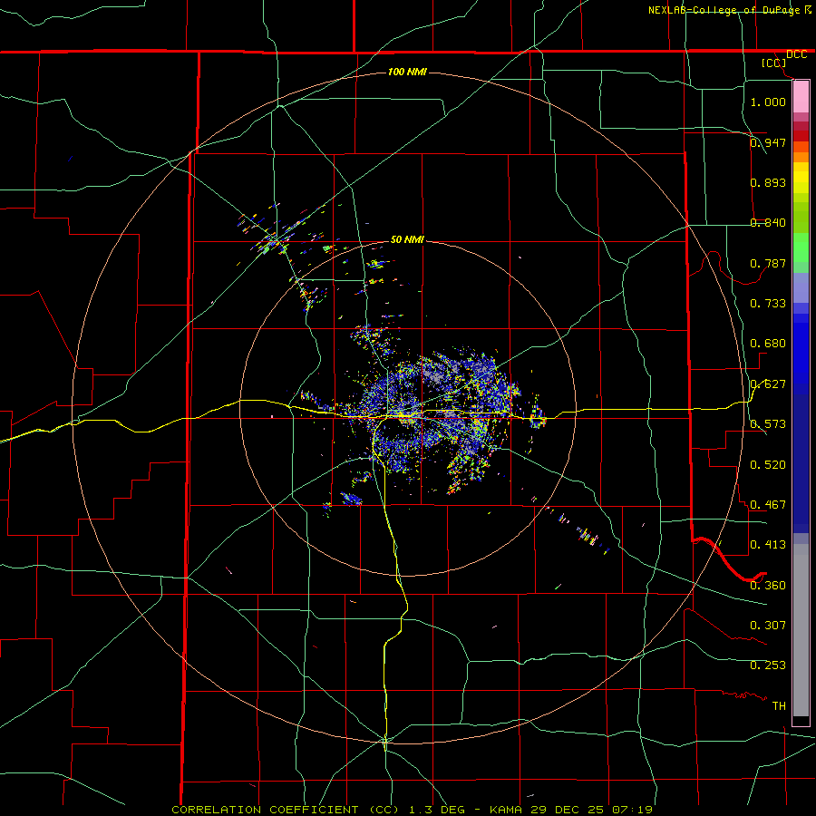This screenshot has width=816, height=816.
Task: Click the TH threshold legend label
Action: tap(779, 705)
